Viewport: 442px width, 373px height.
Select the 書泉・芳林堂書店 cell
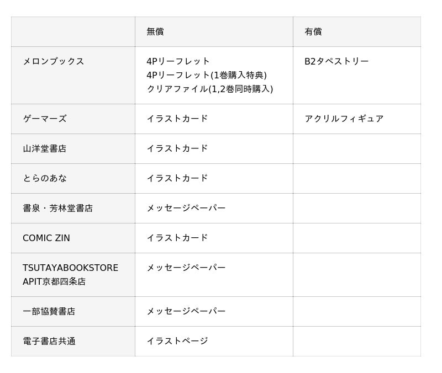pos(58,208)
